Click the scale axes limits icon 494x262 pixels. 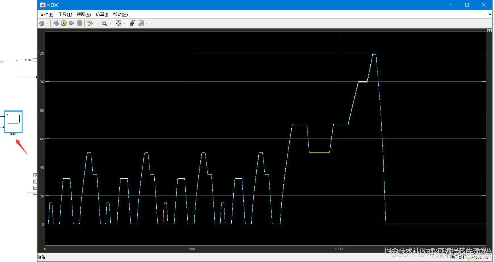119,23
